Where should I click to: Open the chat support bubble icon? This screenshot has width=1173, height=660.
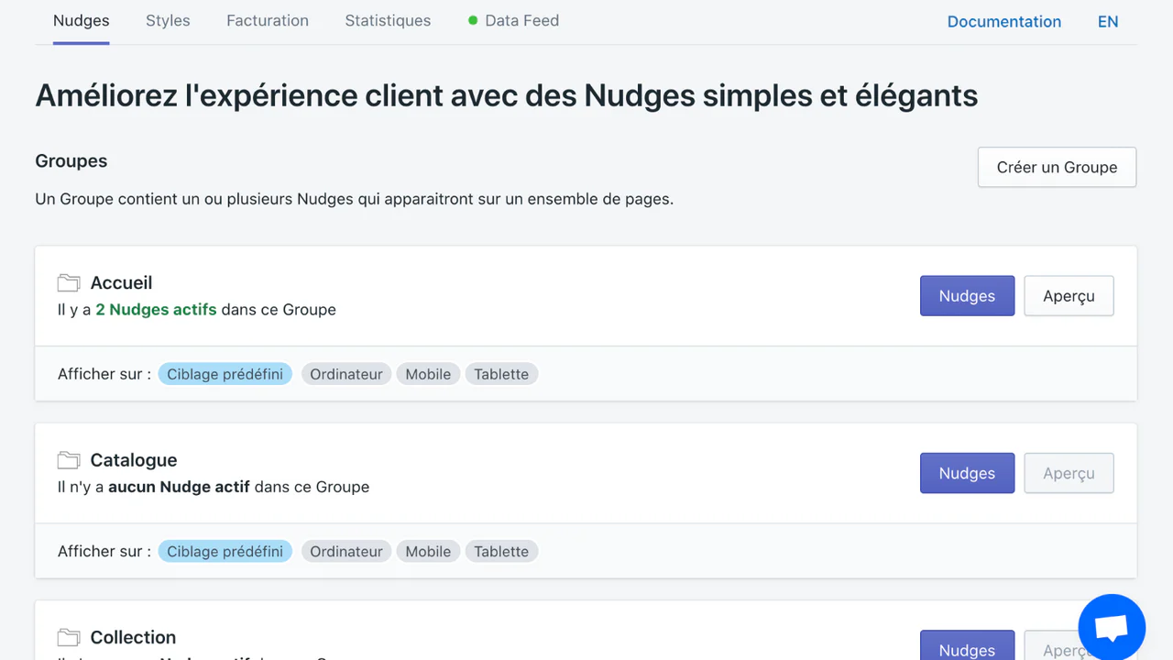click(1112, 628)
